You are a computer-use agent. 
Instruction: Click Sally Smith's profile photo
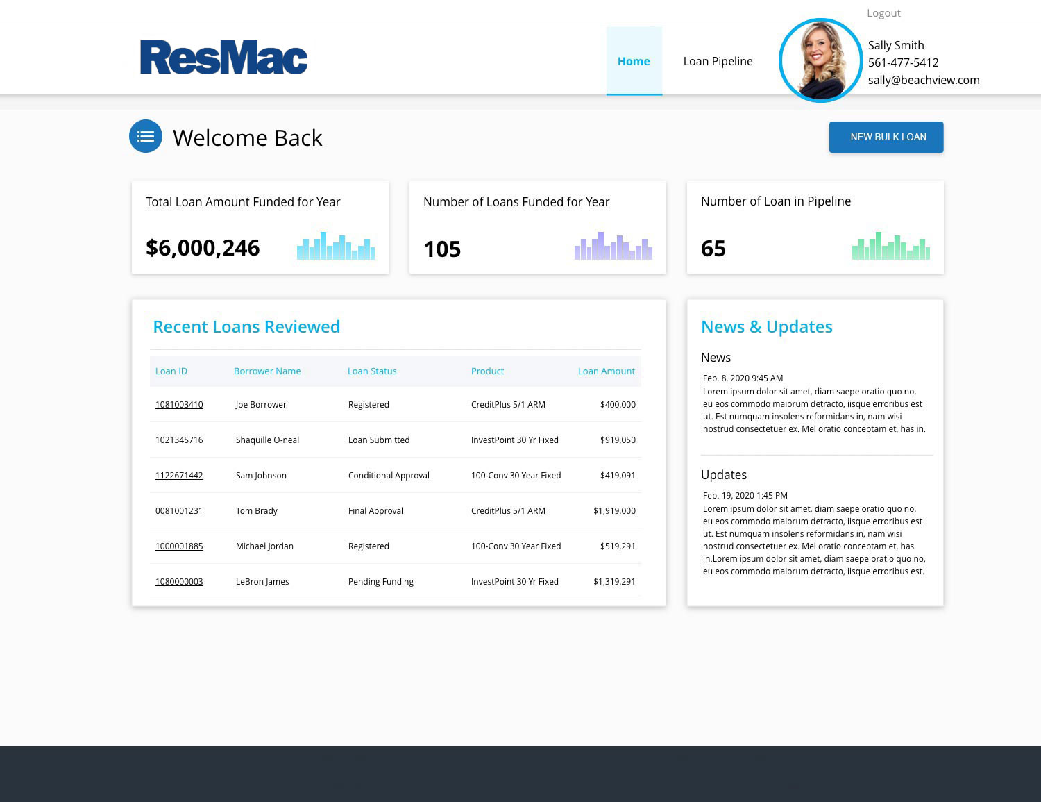tap(821, 60)
